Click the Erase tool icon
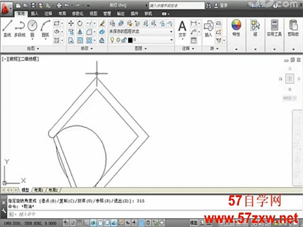The image size is (303, 227). [x=102, y=24]
